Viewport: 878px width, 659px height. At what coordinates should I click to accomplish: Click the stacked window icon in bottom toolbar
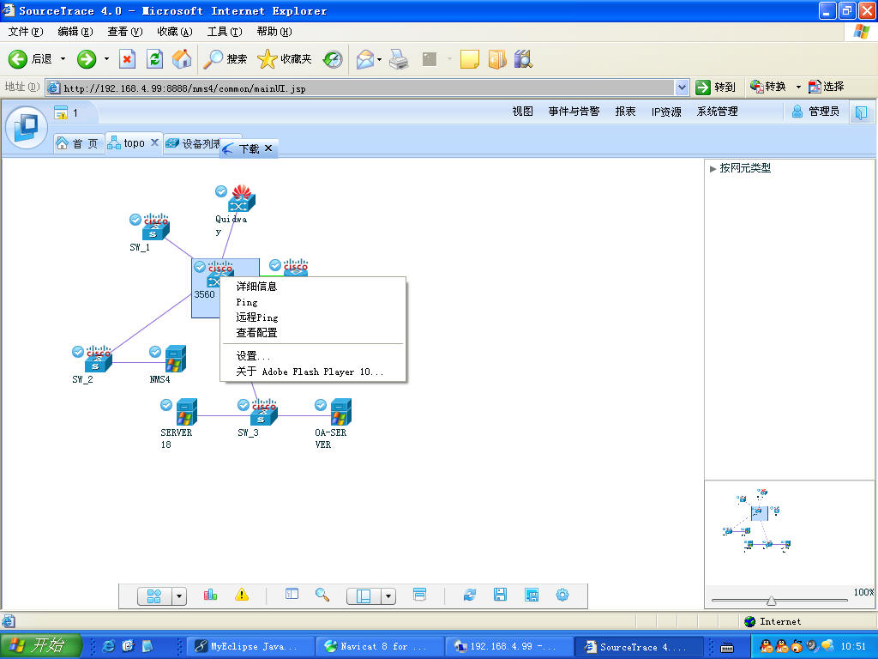[419, 594]
